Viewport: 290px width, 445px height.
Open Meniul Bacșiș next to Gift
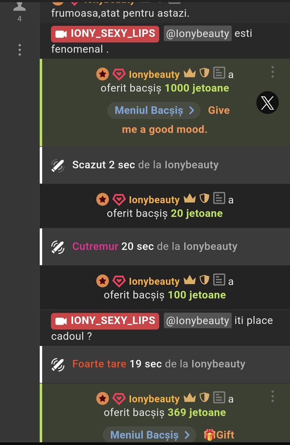[150, 435]
